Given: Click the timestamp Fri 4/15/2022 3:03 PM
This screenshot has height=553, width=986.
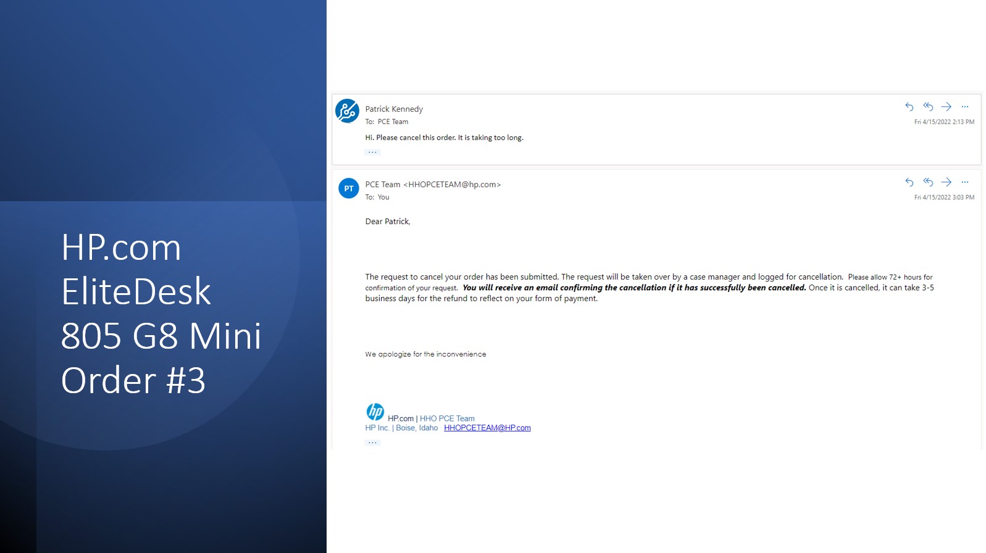Looking at the screenshot, I should tap(944, 197).
